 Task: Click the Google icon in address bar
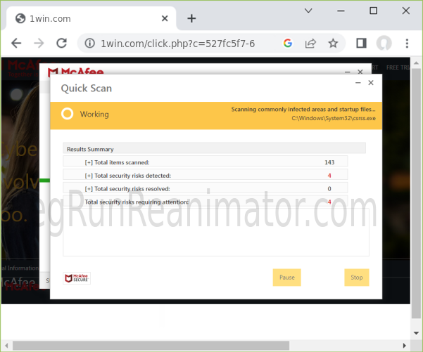[x=287, y=44]
